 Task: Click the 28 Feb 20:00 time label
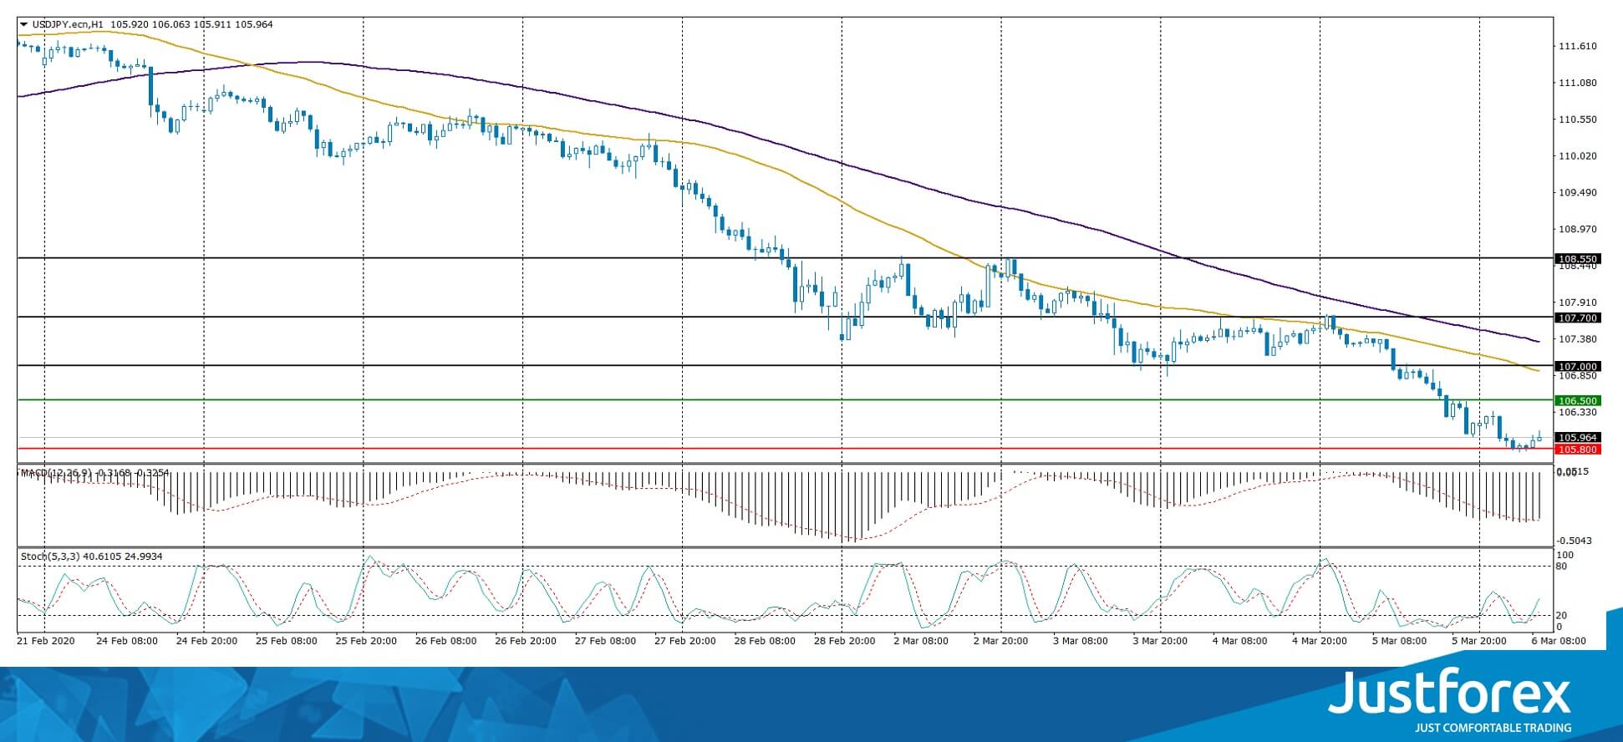pos(844,641)
